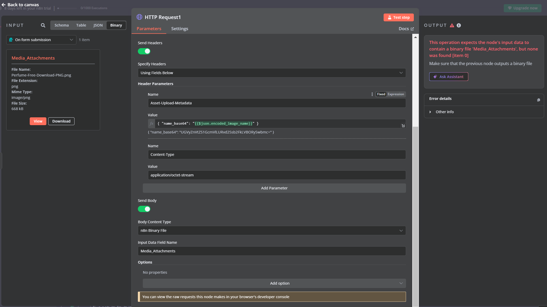Click the red warning triangle in Output
Image resolution: width=547 pixels, height=307 pixels.
452,25
